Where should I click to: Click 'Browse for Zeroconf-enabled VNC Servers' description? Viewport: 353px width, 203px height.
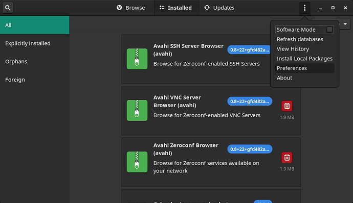(207, 115)
